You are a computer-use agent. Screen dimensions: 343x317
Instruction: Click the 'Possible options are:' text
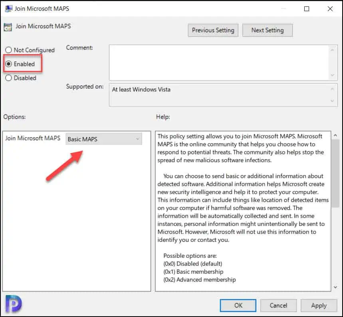[190, 256]
